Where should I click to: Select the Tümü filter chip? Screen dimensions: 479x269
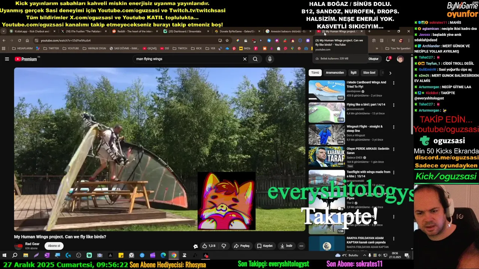coord(315,73)
